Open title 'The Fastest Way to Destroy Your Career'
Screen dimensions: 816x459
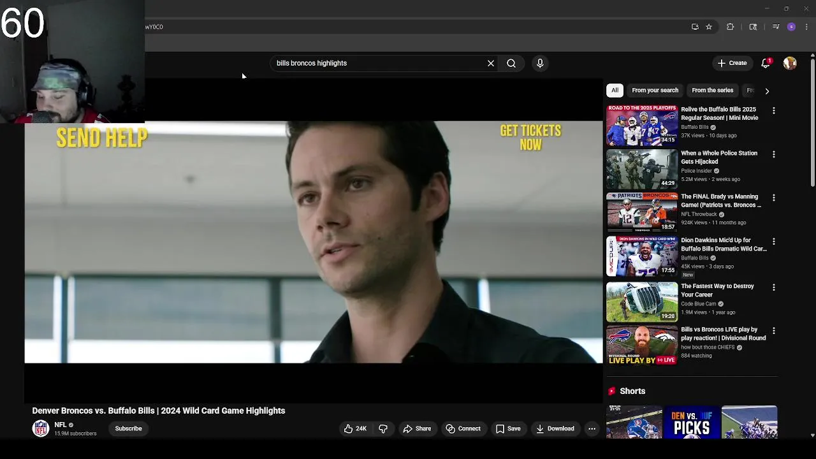pyautogui.click(x=717, y=291)
